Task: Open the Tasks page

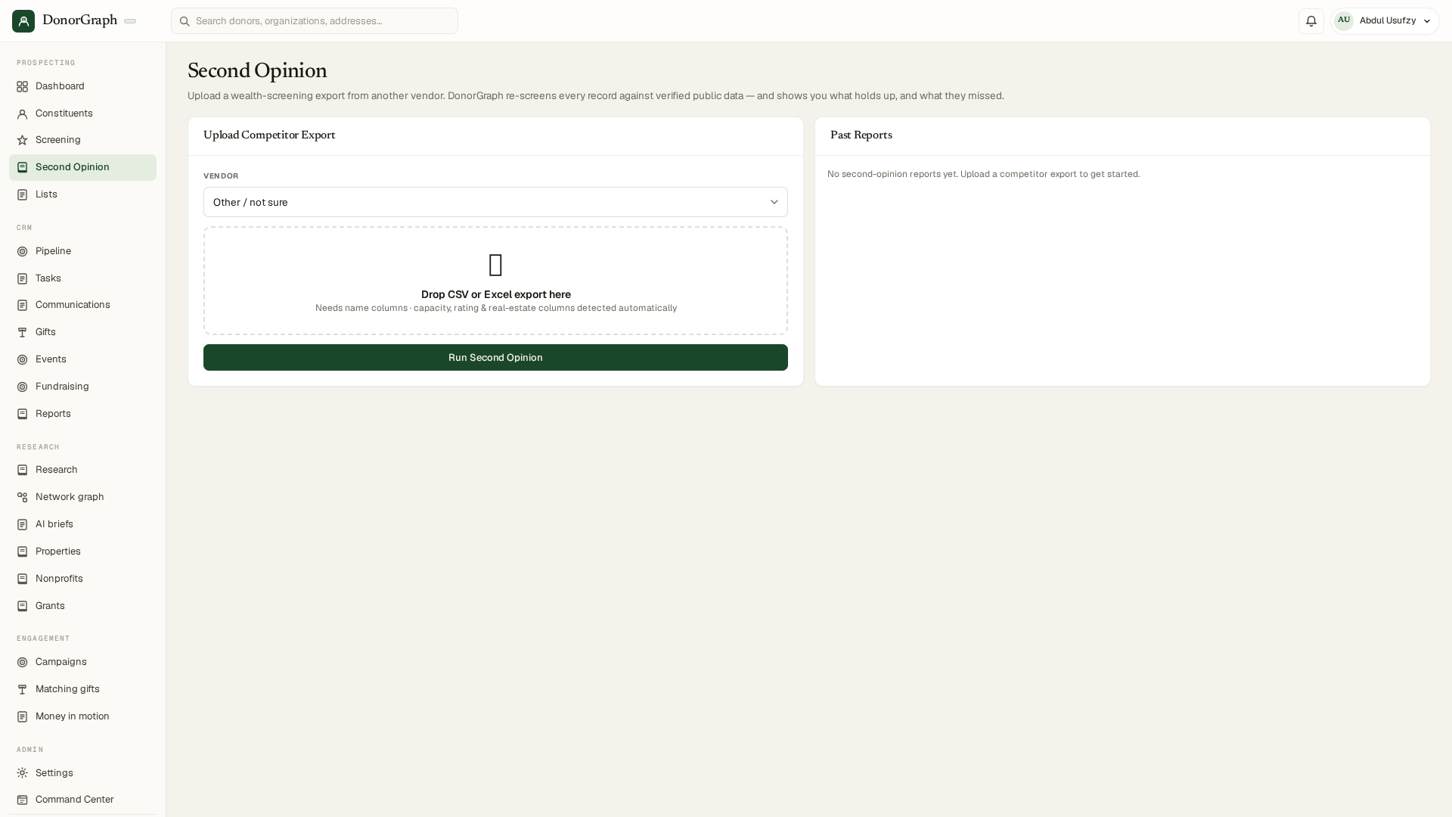Action: [82, 278]
